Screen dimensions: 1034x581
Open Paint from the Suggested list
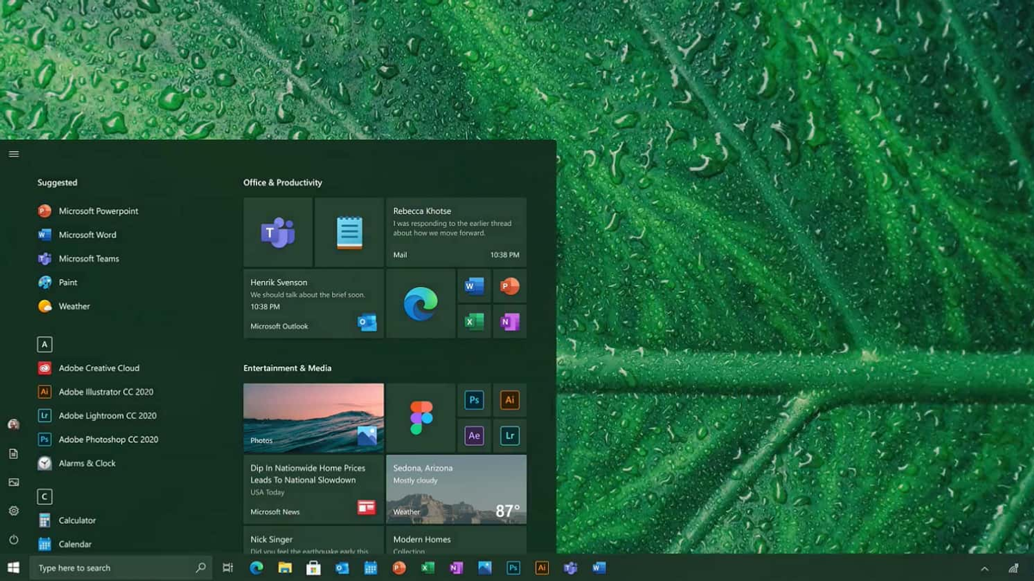coord(58,283)
